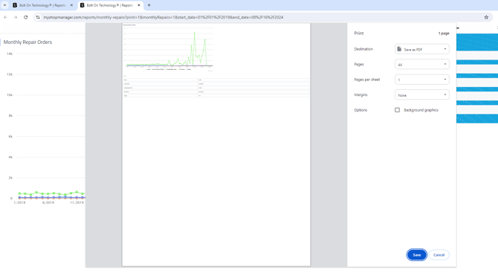Click the 11/2019 x-axis label
498x276 pixels.
coord(77,202)
